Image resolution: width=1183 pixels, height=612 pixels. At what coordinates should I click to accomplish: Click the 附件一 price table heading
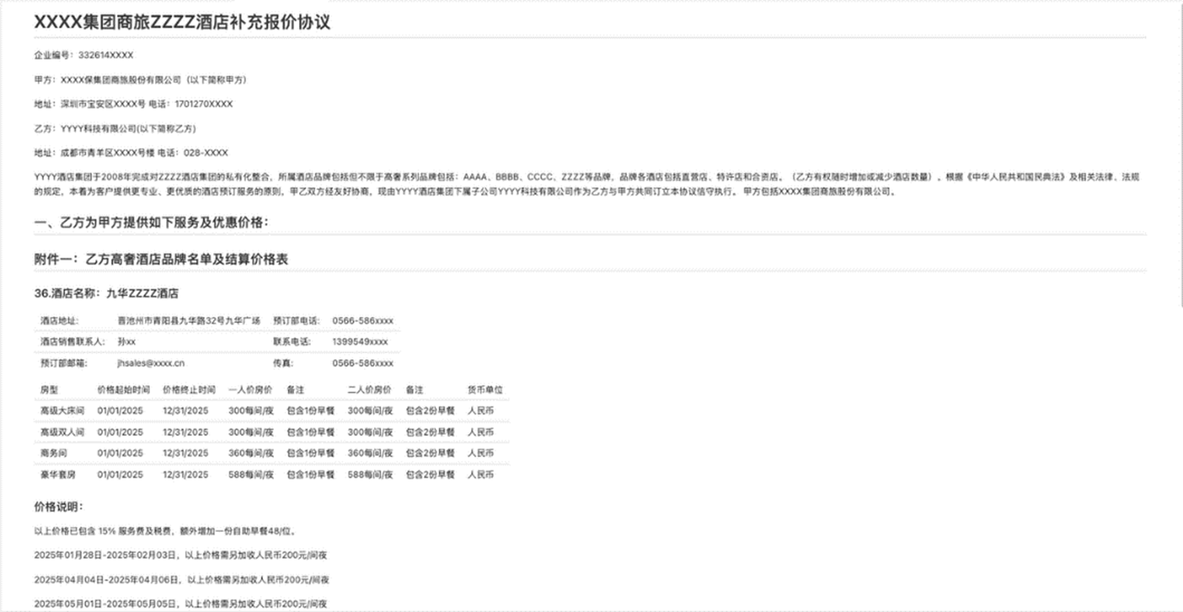161,259
